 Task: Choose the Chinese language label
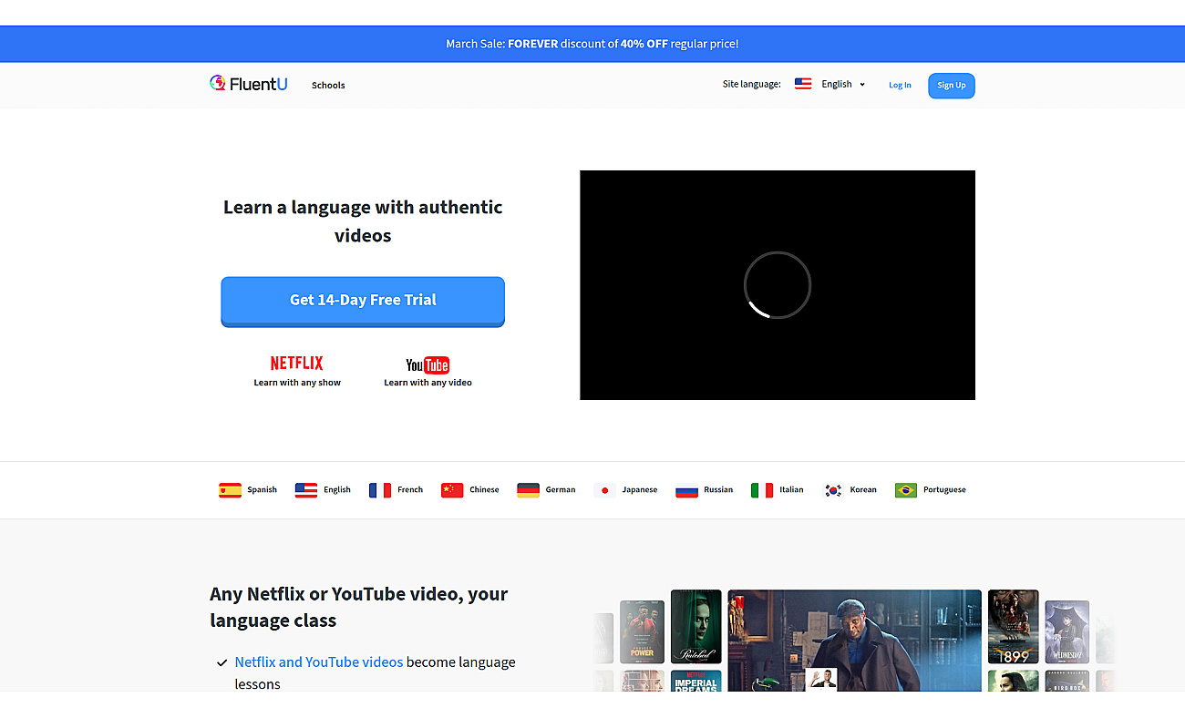tap(484, 490)
